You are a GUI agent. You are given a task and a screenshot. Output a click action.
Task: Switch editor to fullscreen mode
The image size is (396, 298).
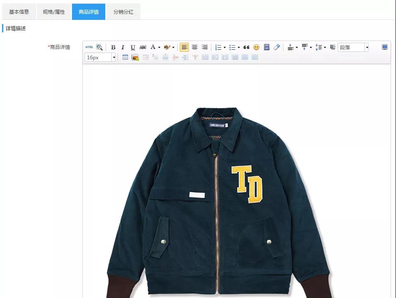pyautogui.click(x=385, y=47)
